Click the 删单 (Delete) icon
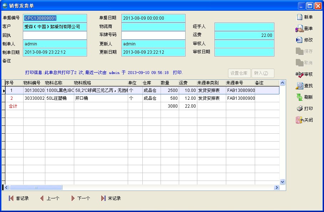The height and width of the screenshot is (212, 324). [x=299, y=29]
